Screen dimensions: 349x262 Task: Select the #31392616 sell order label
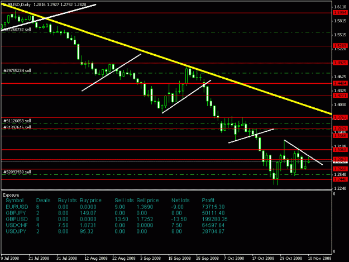(17, 127)
